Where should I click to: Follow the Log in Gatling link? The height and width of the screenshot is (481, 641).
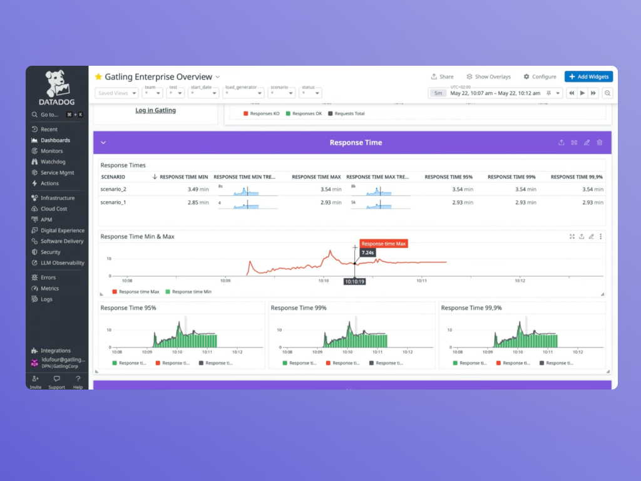pyautogui.click(x=155, y=110)
